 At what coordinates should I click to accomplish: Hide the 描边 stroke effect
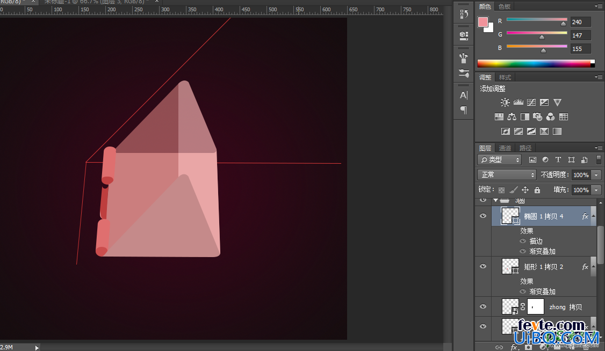point(523,241)
